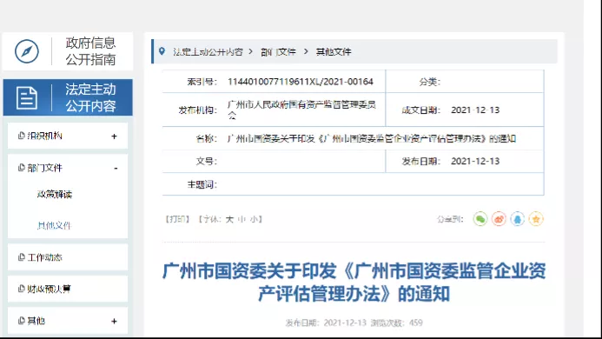This screenshot has height=339, width=602.
Task: Add to favorites with yellow star icon
Action: coord(536,219)
